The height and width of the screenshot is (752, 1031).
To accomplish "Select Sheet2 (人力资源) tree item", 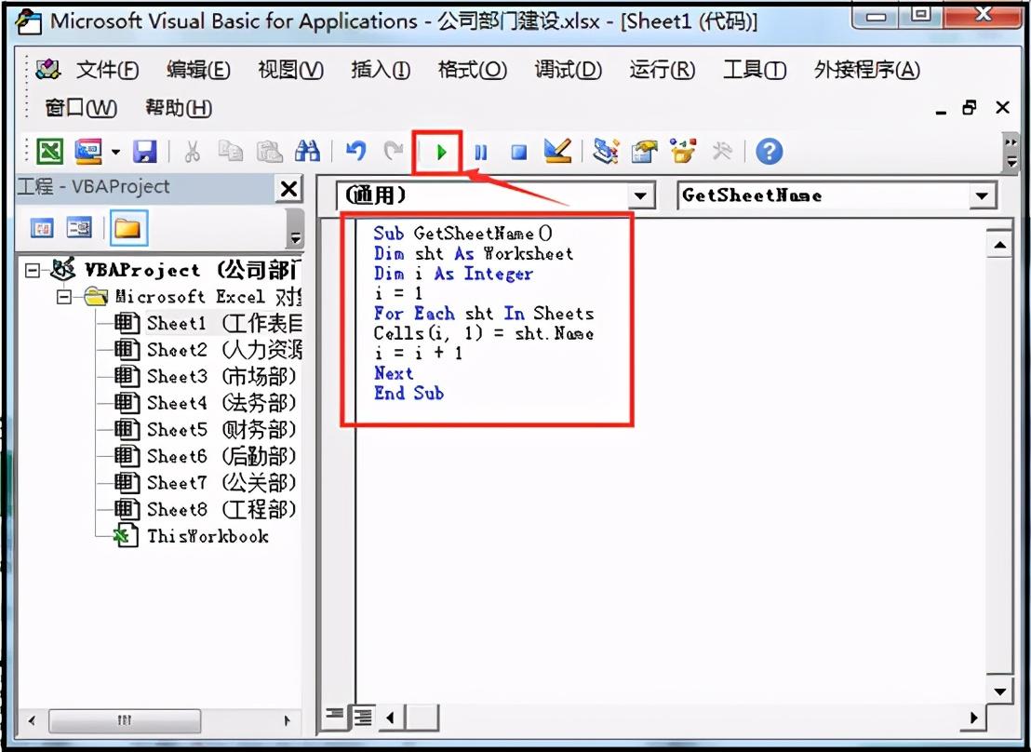I will (x=208, y=350).
